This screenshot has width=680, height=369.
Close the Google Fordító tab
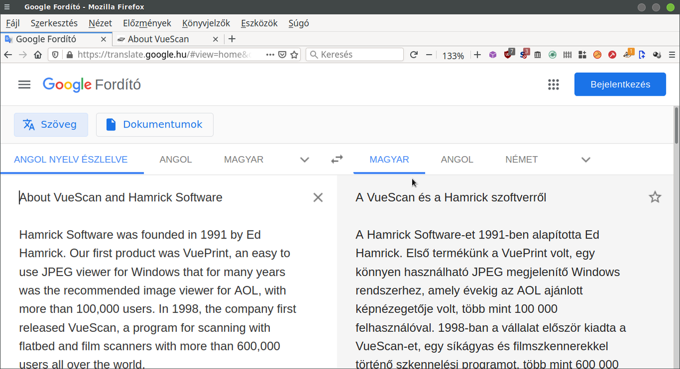tap(104, 39)
